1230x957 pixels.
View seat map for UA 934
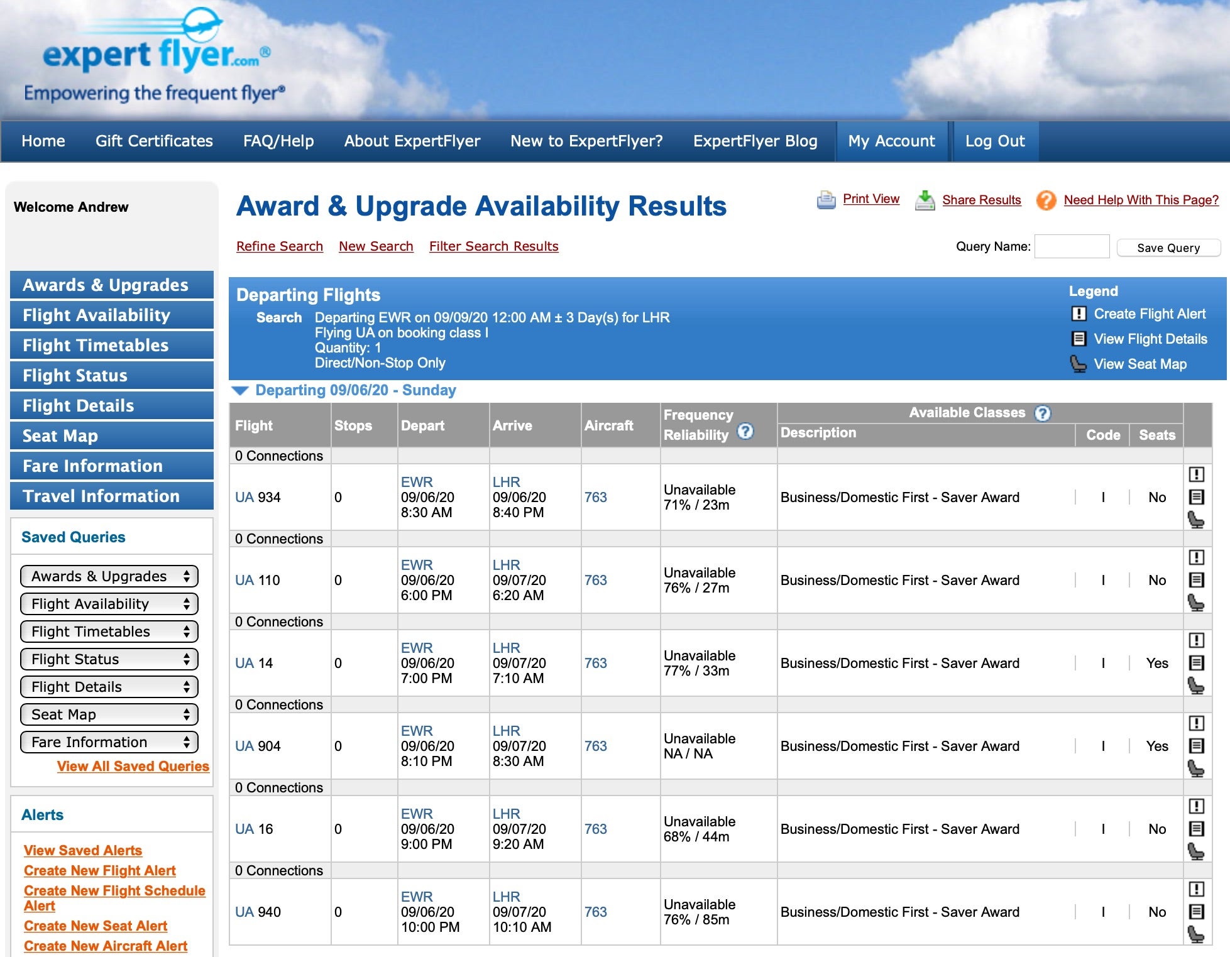1196,520
